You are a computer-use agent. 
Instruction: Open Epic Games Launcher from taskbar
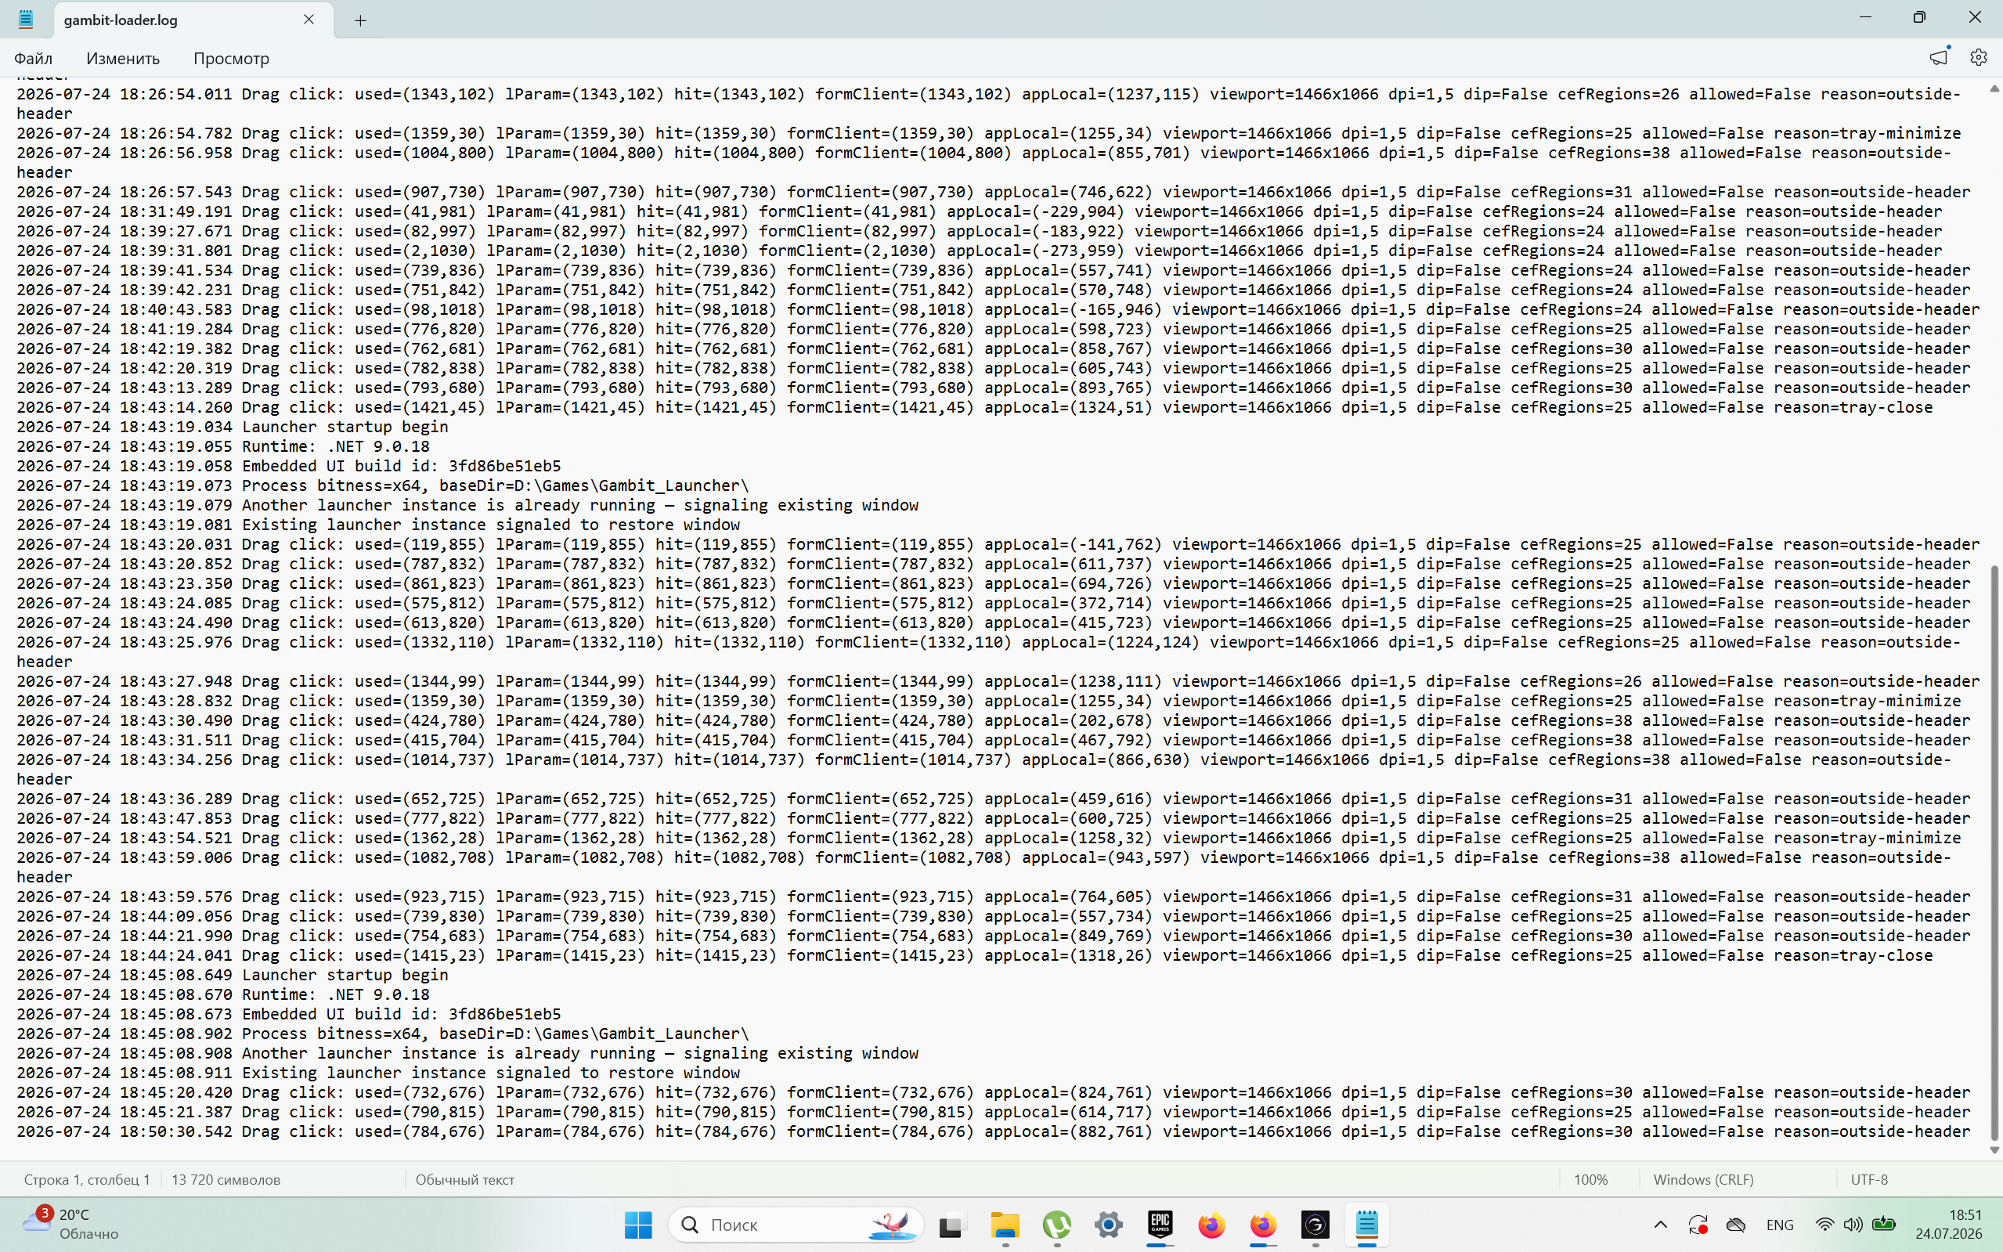[1160, 1224]
